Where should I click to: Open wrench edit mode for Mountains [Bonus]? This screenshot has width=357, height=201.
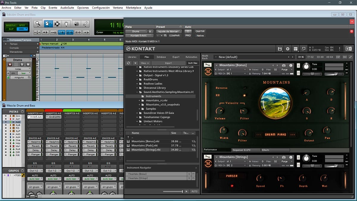tap(208, 65)
